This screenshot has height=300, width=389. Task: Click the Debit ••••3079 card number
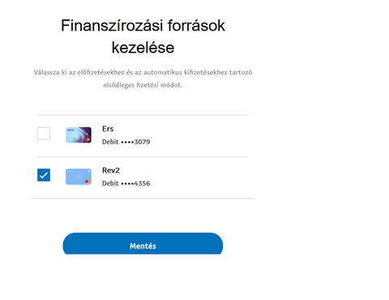click(x=126, y=142)
